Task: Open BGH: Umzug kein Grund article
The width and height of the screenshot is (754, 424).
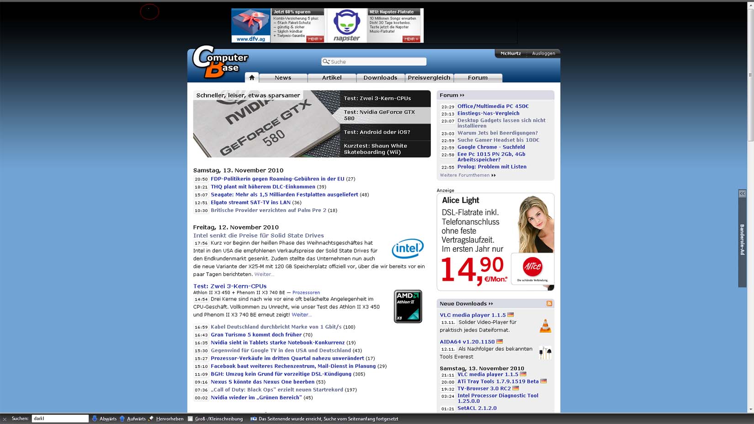Action: pos(281,374)
